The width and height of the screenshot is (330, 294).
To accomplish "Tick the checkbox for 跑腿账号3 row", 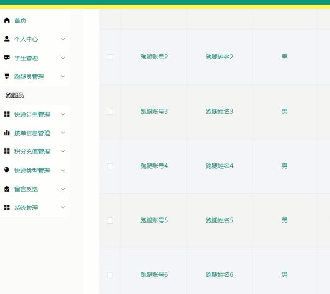I will (110, 112).
